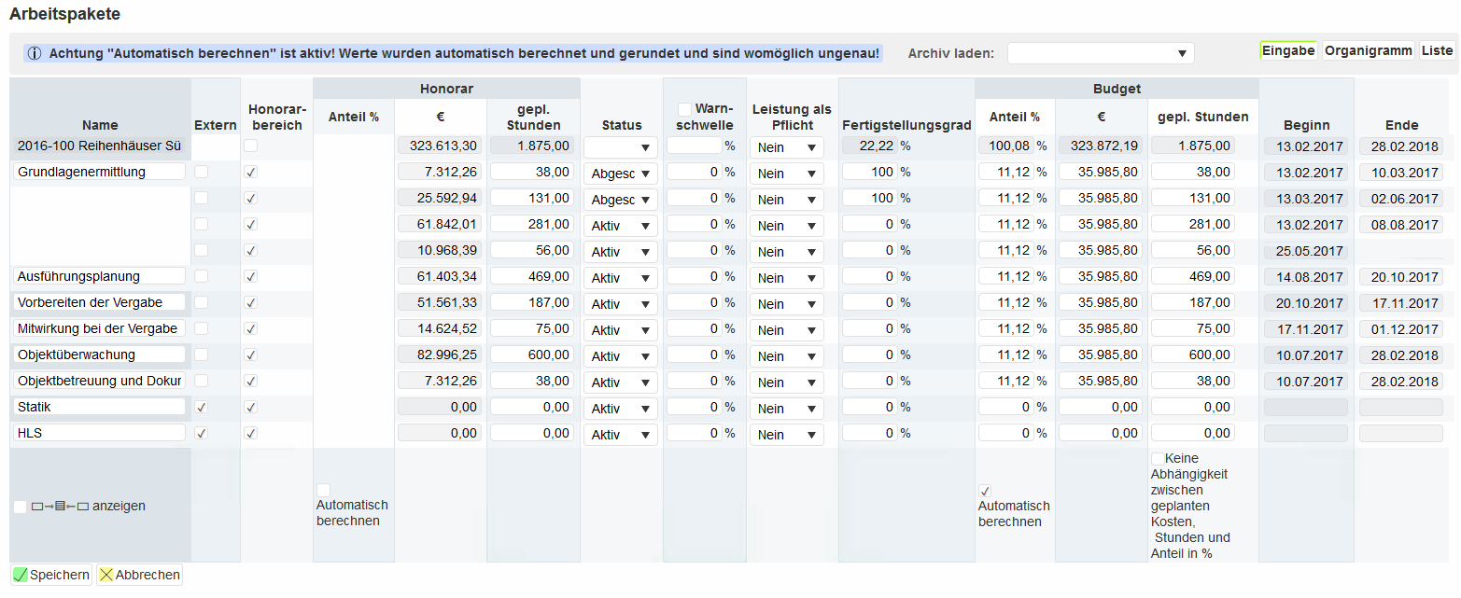Viewport: 1461px width, 598px height.
Task: Click the Abbrechen button
Action: click(138, 574)
